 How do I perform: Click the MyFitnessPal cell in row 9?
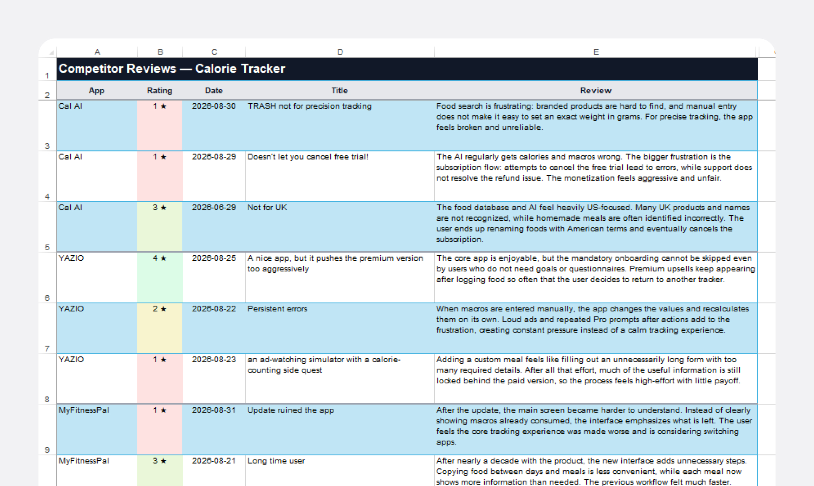click(x=97, y=429)
